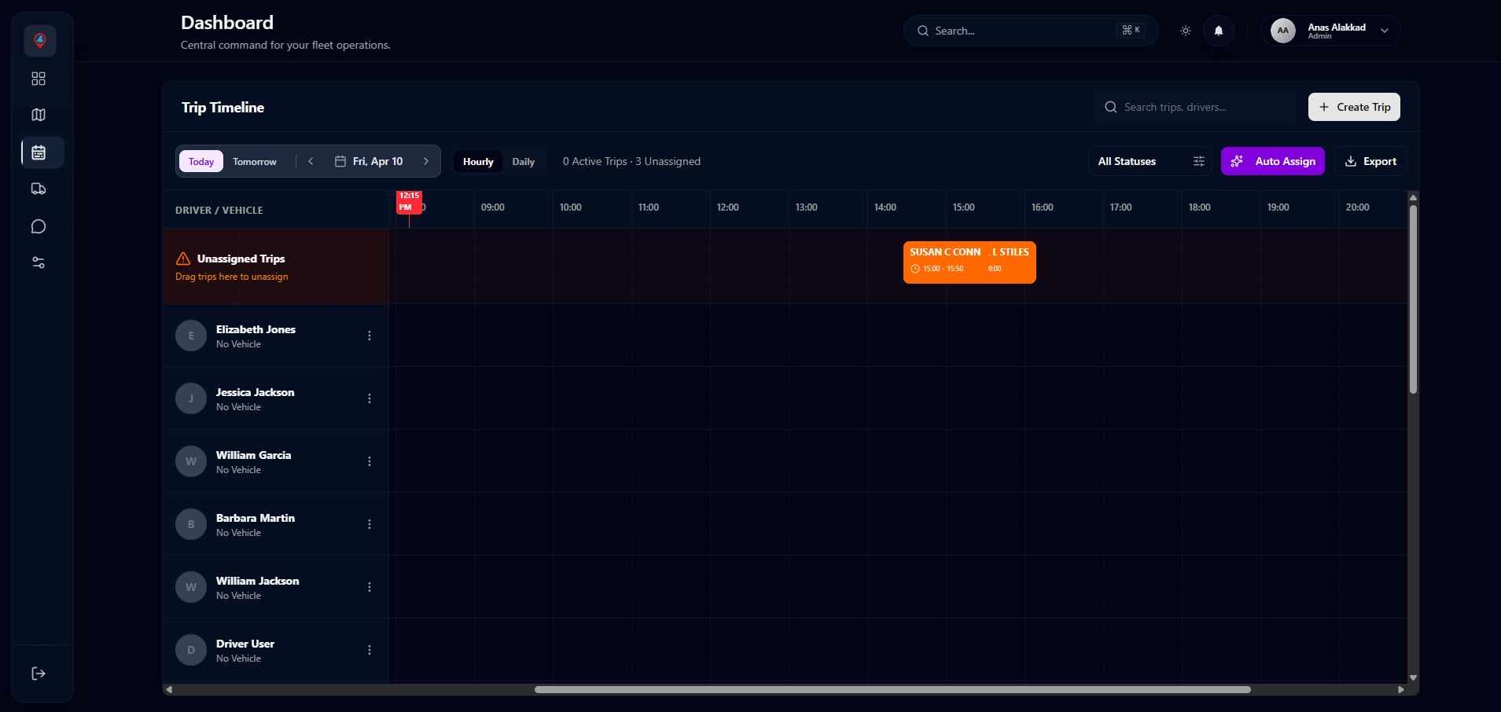1501x712 pixels.
Task: Open the kebab menu beside Barbara Martin
Action: click(370, 524)
